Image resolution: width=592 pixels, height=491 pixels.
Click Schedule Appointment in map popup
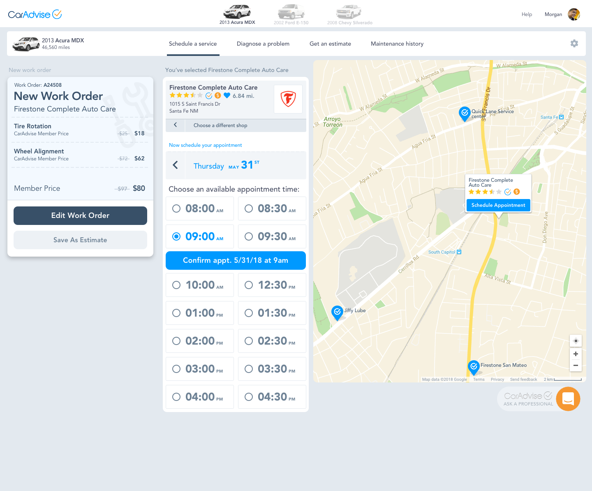pos(498,205)
